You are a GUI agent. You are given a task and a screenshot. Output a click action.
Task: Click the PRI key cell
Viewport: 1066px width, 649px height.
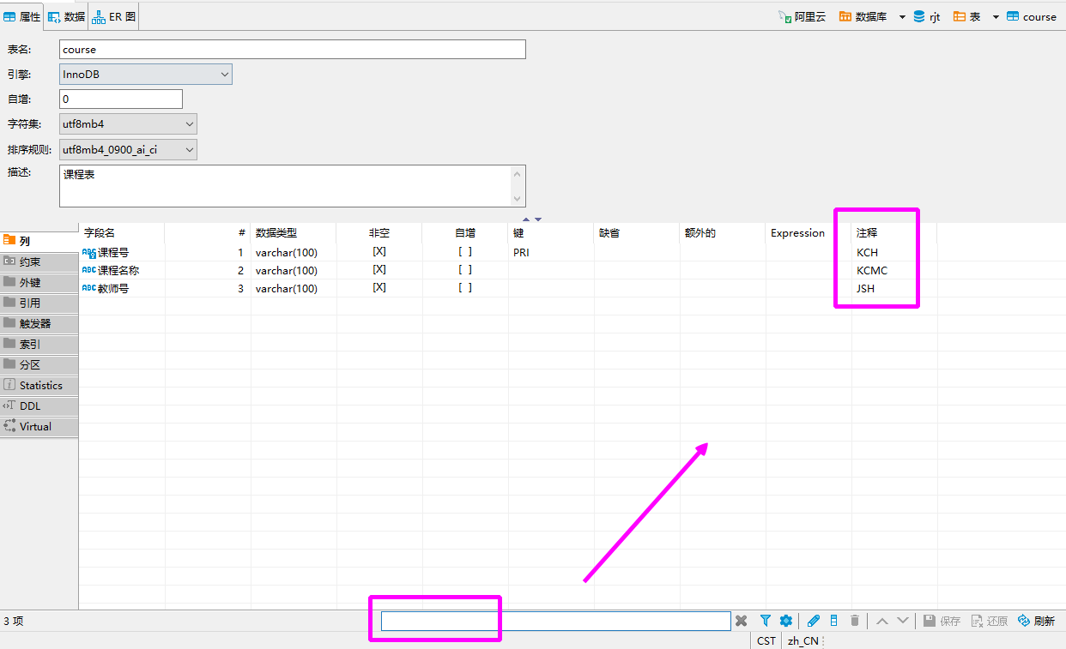(551, 252)
